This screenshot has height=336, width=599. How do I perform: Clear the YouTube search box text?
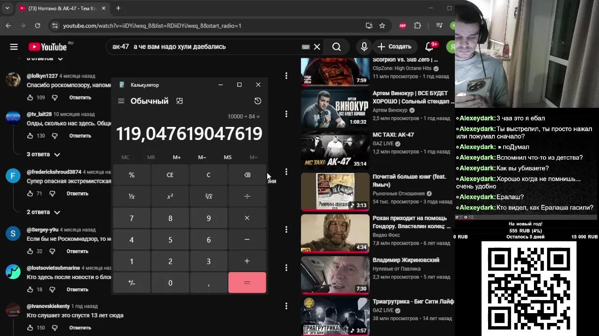(x=317, y=47)
